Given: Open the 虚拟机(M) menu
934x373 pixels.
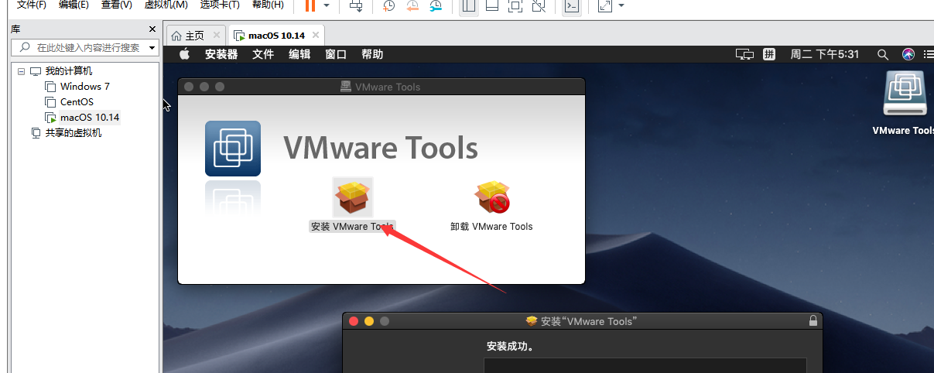Looking at the screenshot, I should coord(166,5).
